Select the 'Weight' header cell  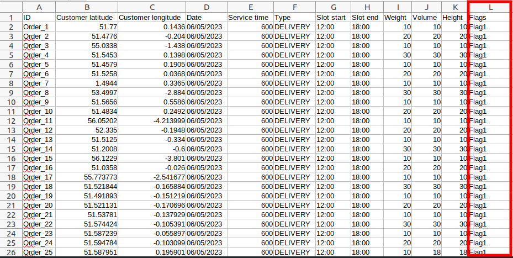398,18
